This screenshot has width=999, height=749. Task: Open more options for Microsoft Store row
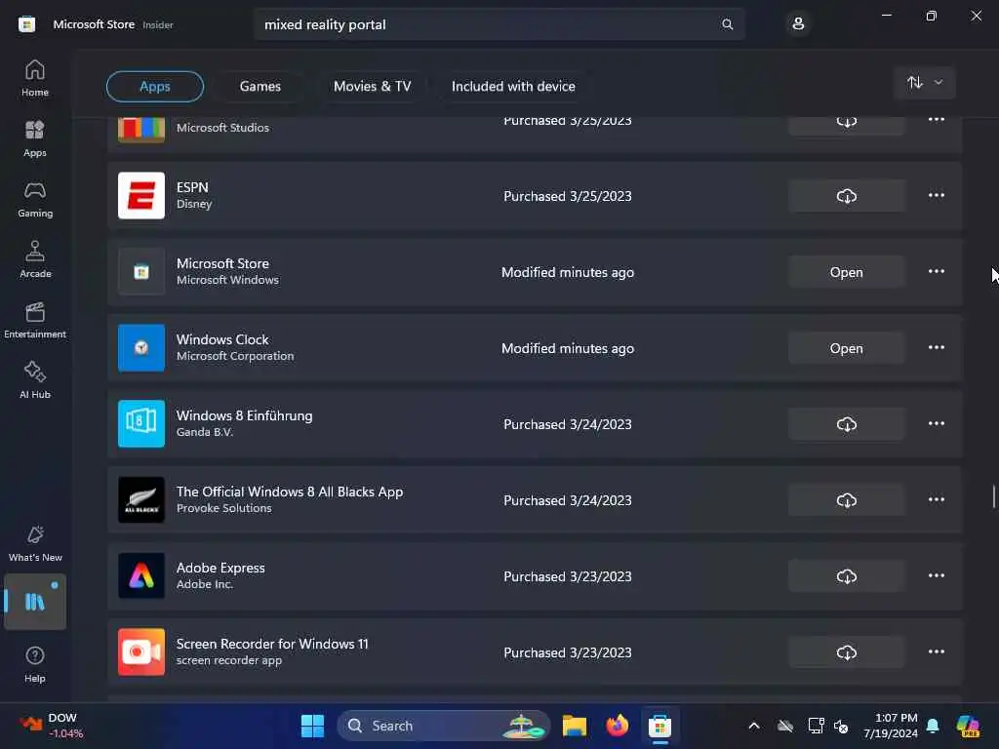(x=936, y=271)
